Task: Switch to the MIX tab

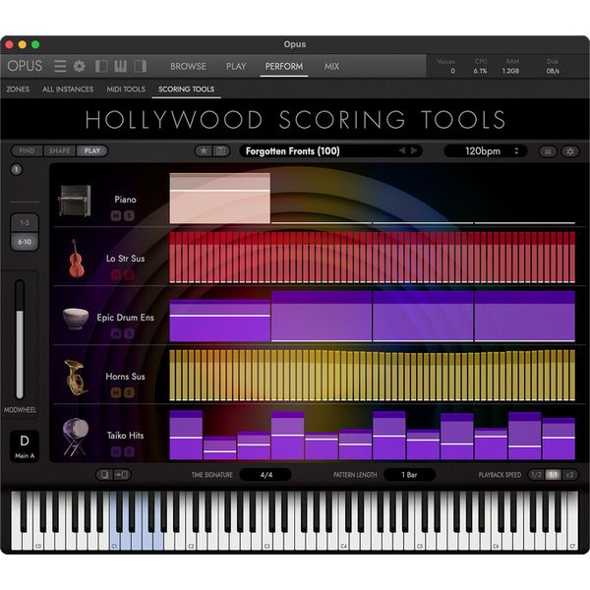Action: point(331,67)
